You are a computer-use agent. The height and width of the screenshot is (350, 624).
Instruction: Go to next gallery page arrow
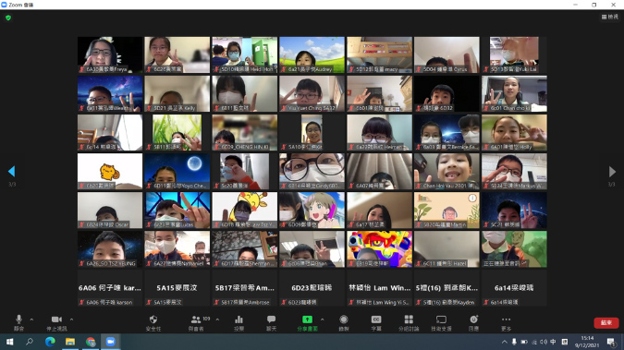[612, 172]
